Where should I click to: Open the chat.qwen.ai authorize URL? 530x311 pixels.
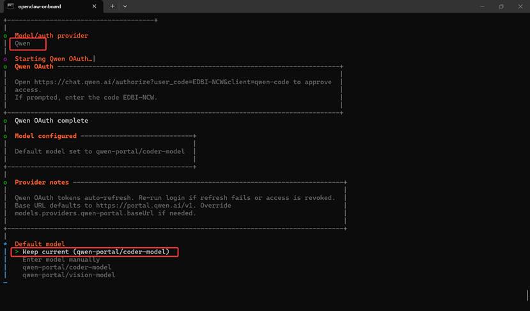(x=162, y=82)
